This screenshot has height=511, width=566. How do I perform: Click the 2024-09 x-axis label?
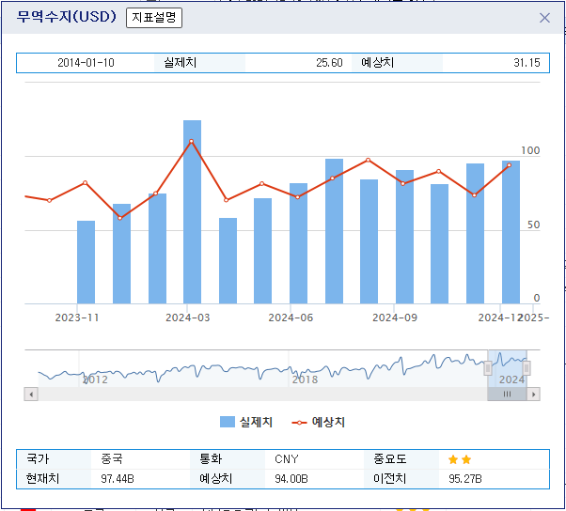(395, 317)
